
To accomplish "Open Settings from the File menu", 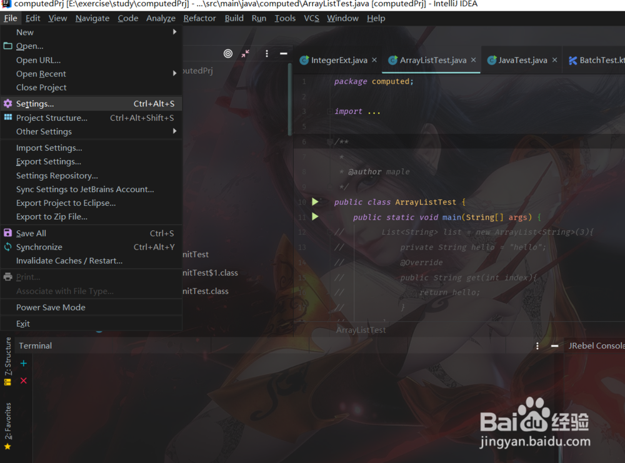I will click(x=91, y=104).
